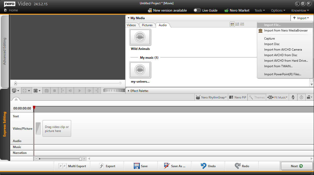This screenshot has height=175, width=314.
Task: Jump to start of clip
Action: click(x=62, y=91)
